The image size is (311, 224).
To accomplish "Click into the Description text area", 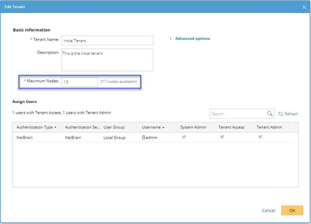I will tap(107, 60).
